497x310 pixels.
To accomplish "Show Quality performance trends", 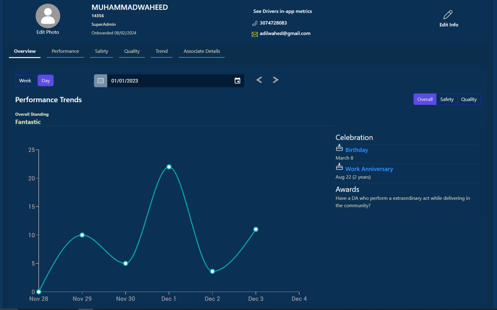I will pos(469,99).
